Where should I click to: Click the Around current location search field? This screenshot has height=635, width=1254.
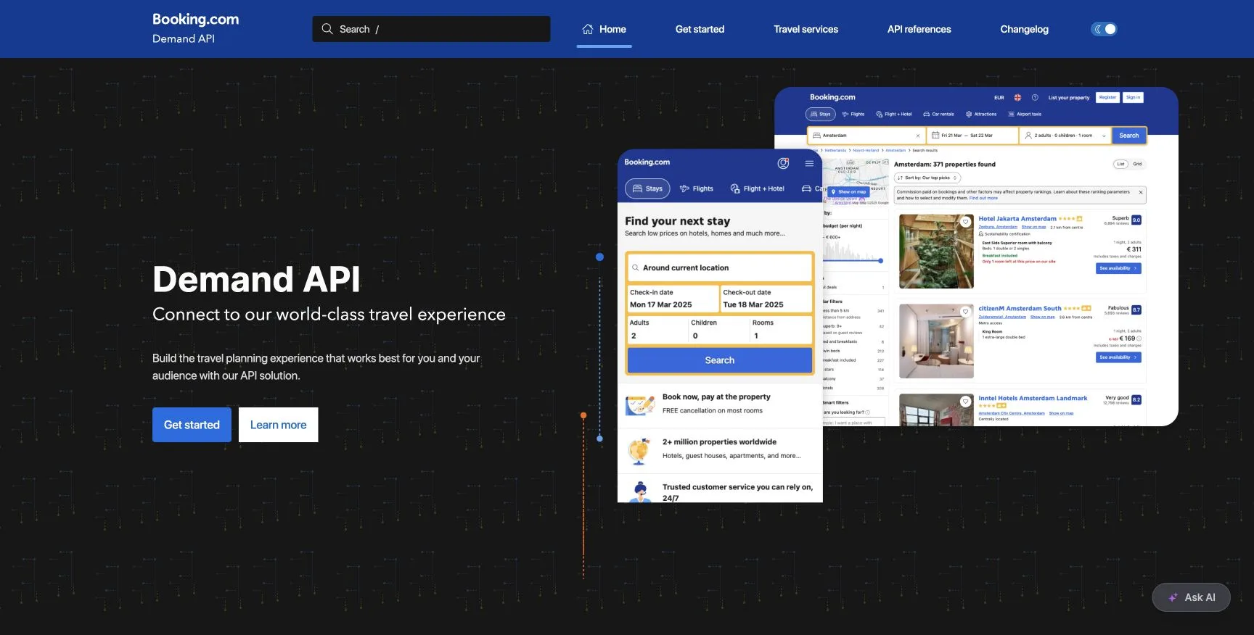719,267
